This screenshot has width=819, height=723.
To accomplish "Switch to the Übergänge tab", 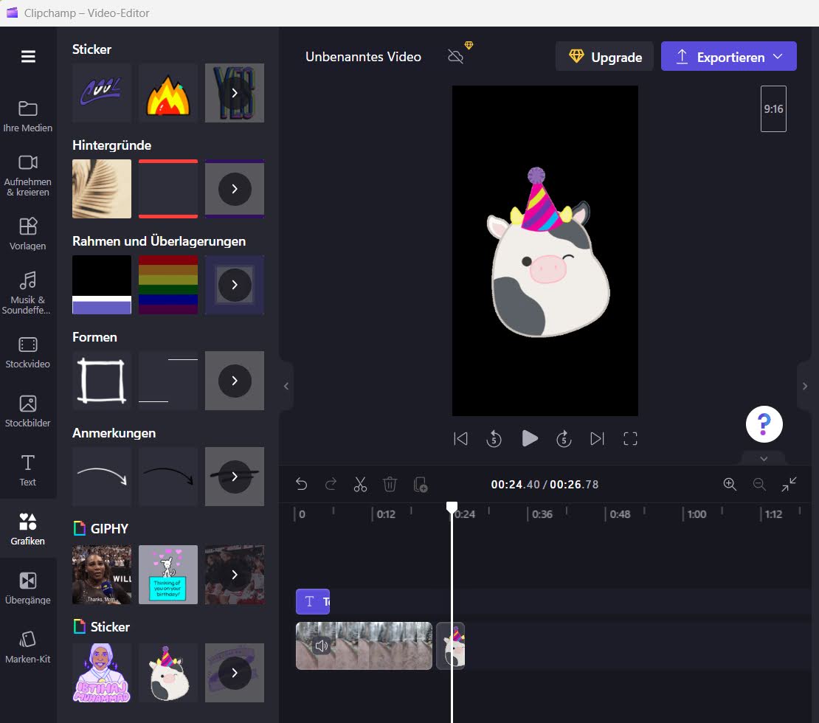I will pyautogui.click(x=28, y=587).
